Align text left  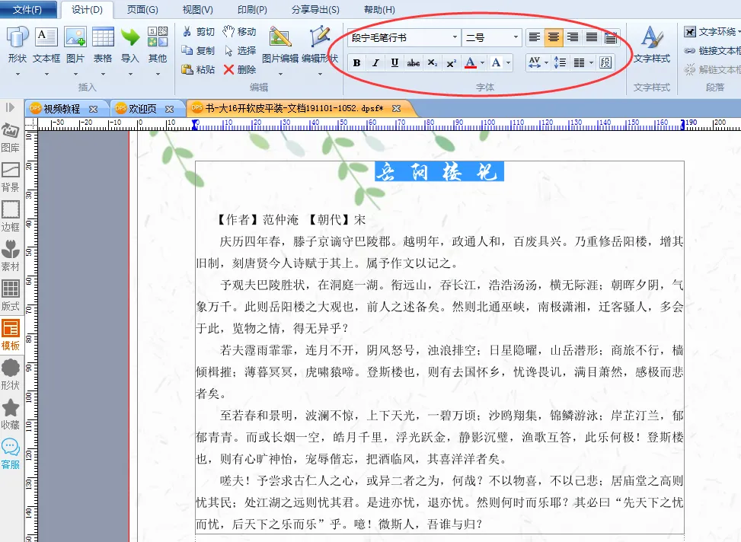pyautogui.click(x=535, y=37)
